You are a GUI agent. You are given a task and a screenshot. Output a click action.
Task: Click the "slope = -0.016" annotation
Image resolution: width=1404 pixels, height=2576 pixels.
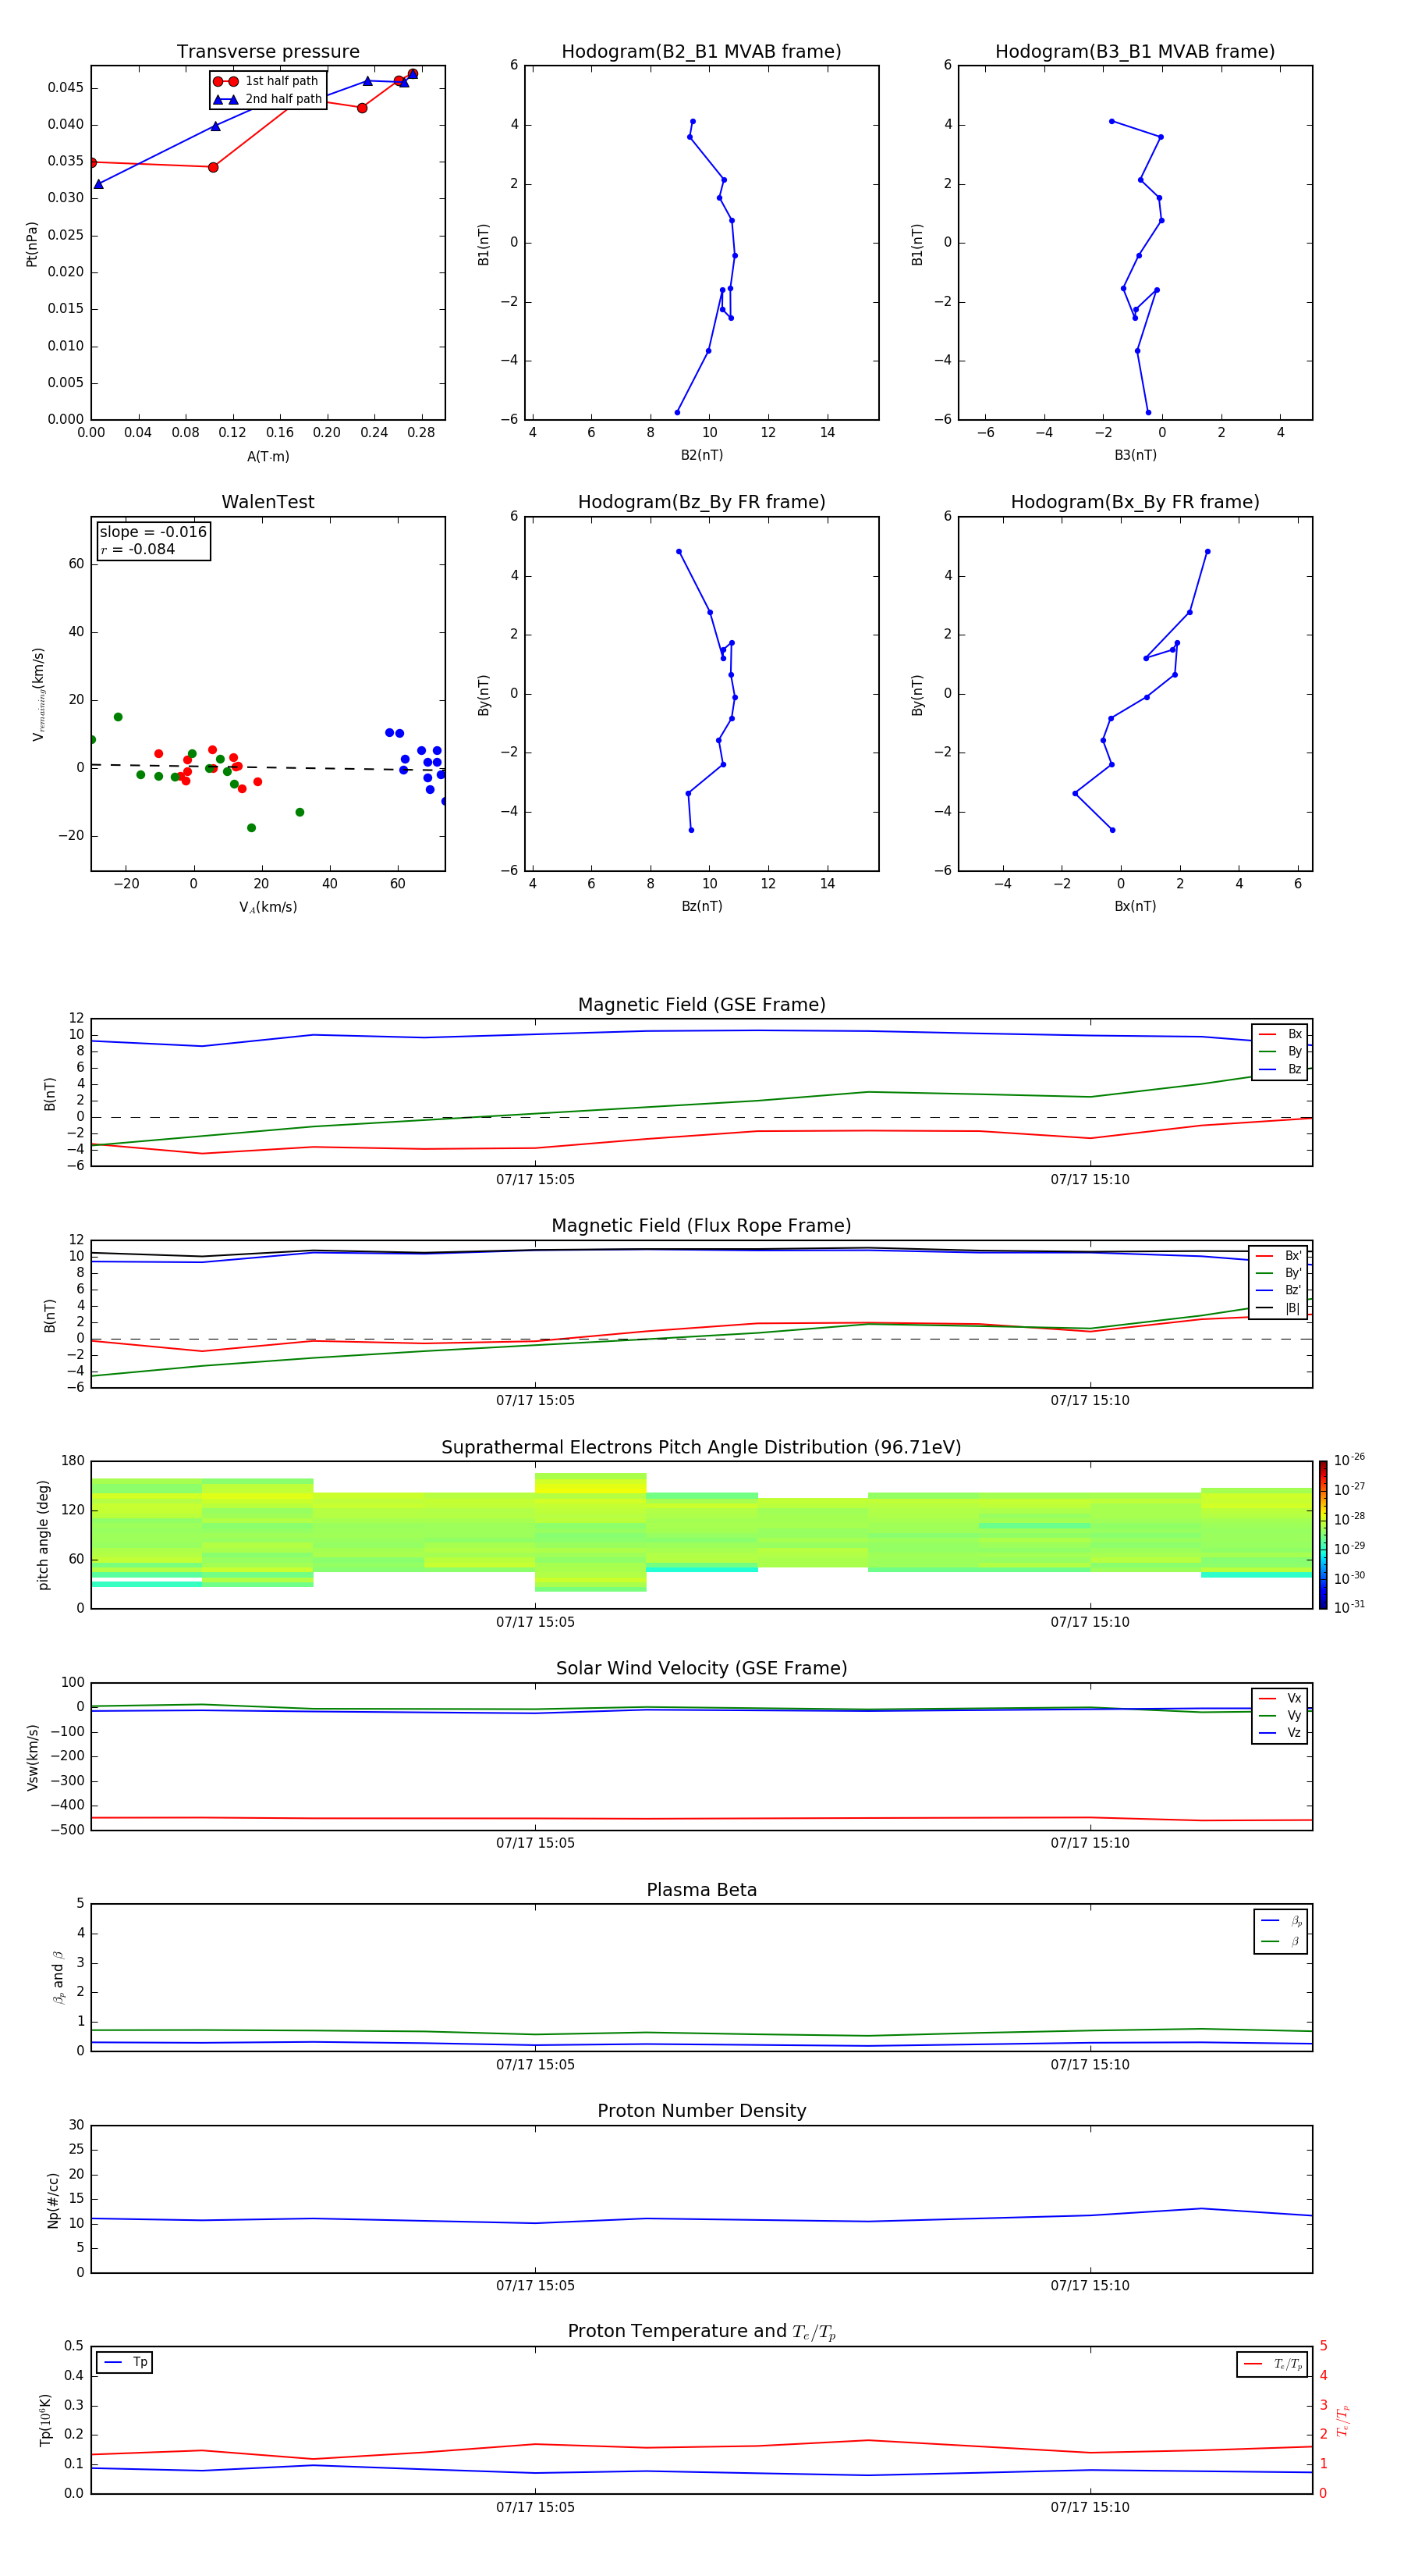[153, 532]
